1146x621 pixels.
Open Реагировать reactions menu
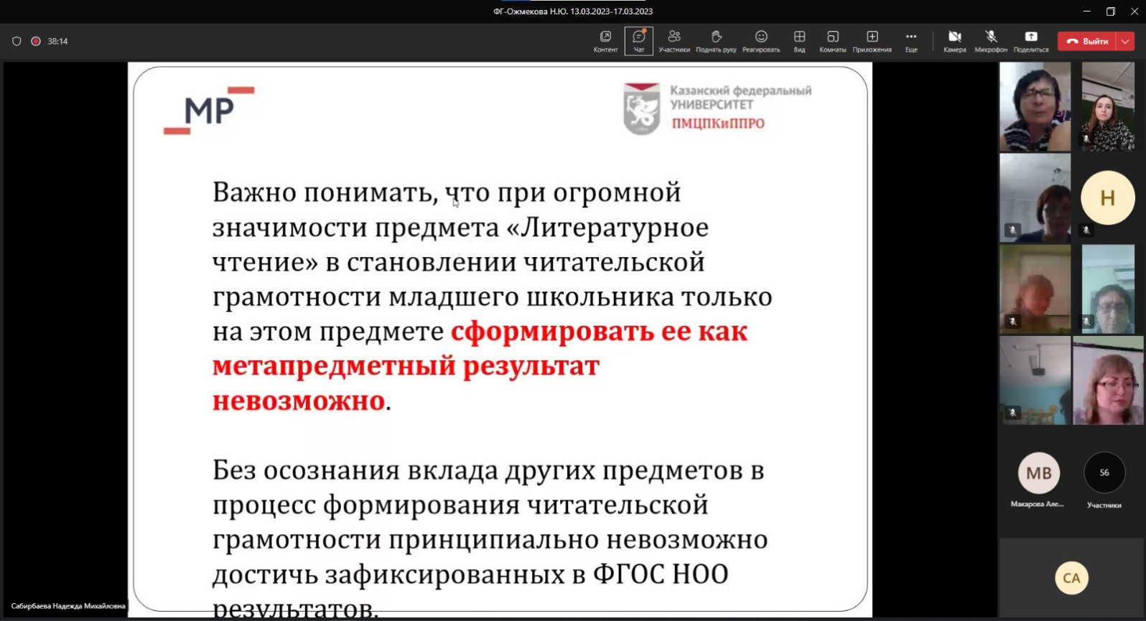pos(760,41)
